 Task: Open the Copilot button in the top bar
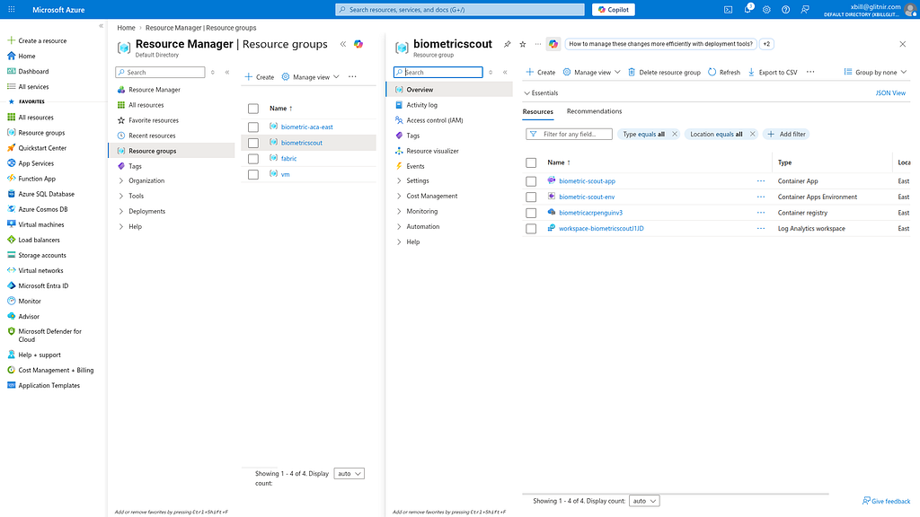[x=613, y=9]
